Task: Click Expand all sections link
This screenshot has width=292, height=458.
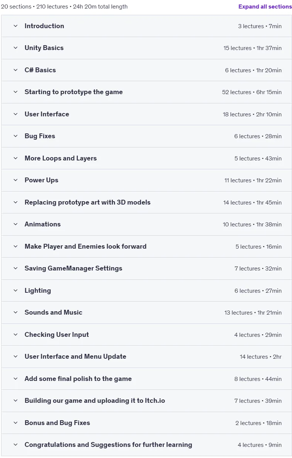Action: pyautogui.click(x=265, y=7)
